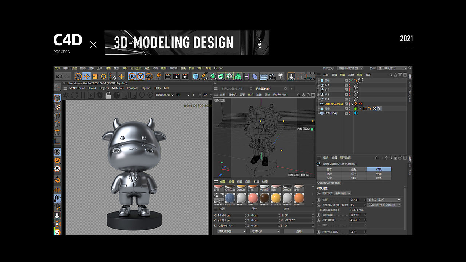The image size is (466, 262).
Task: Open the PT kernel dropdown
Action: pyautogui.click(x=183, y=95)
